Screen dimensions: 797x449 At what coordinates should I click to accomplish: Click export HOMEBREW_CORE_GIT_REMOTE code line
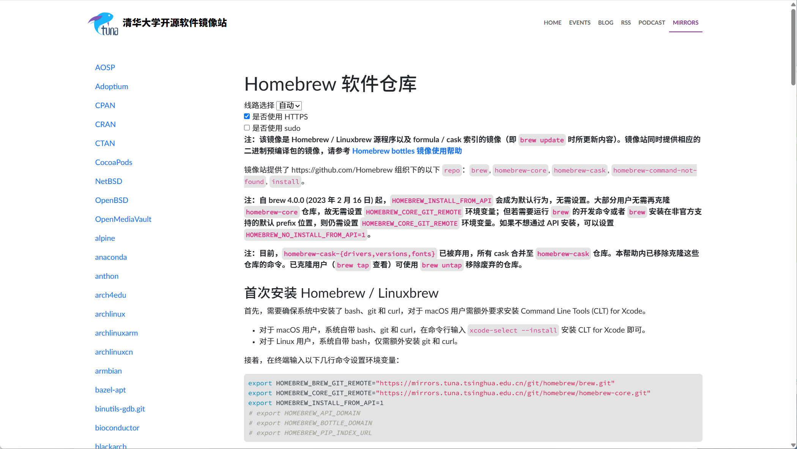click(x=449, y=393)
